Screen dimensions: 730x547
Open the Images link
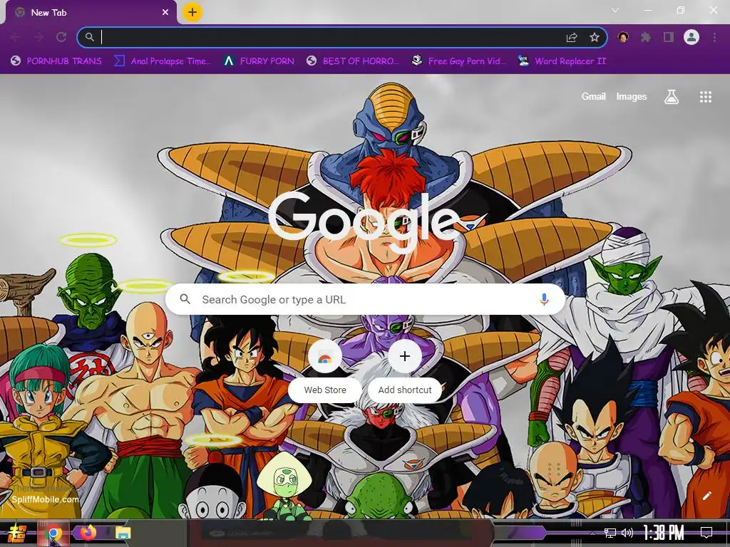pos(632,96)
